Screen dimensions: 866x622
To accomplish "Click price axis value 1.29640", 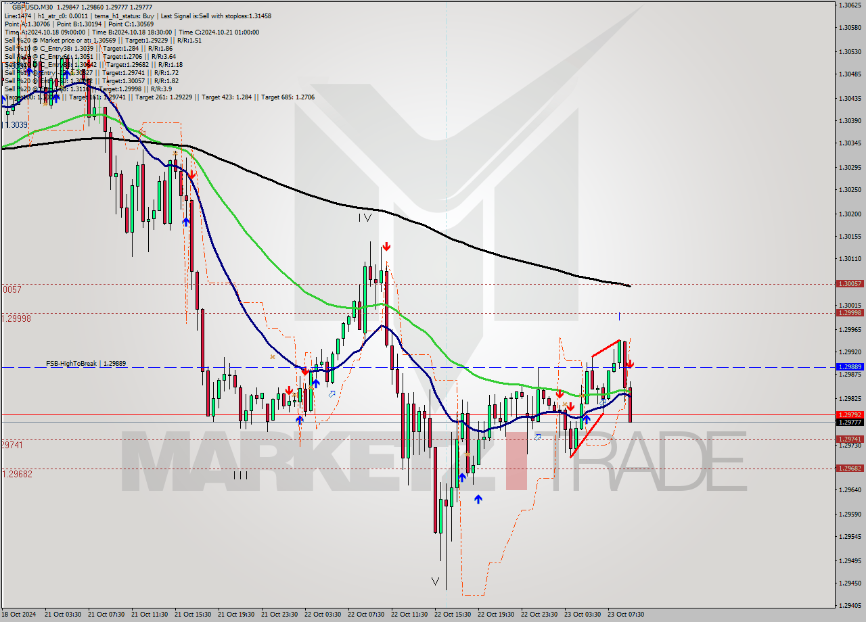I will click(x=850, y=489).
